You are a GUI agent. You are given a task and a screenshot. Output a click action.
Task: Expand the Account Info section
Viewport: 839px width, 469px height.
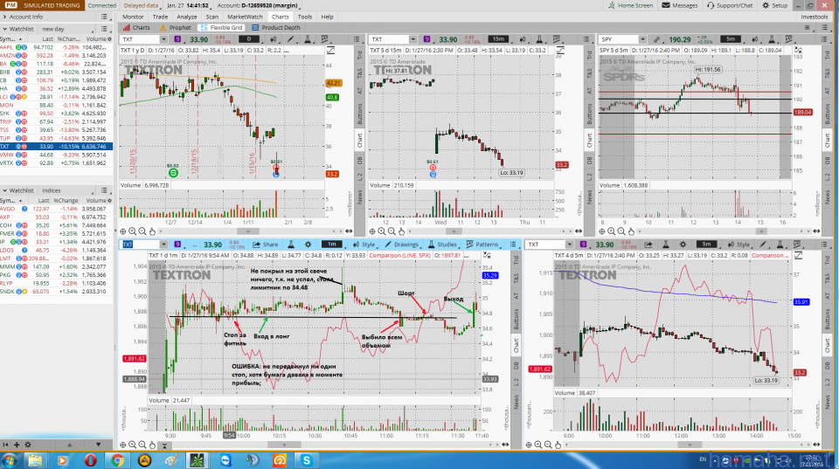[x=23, y=17]
